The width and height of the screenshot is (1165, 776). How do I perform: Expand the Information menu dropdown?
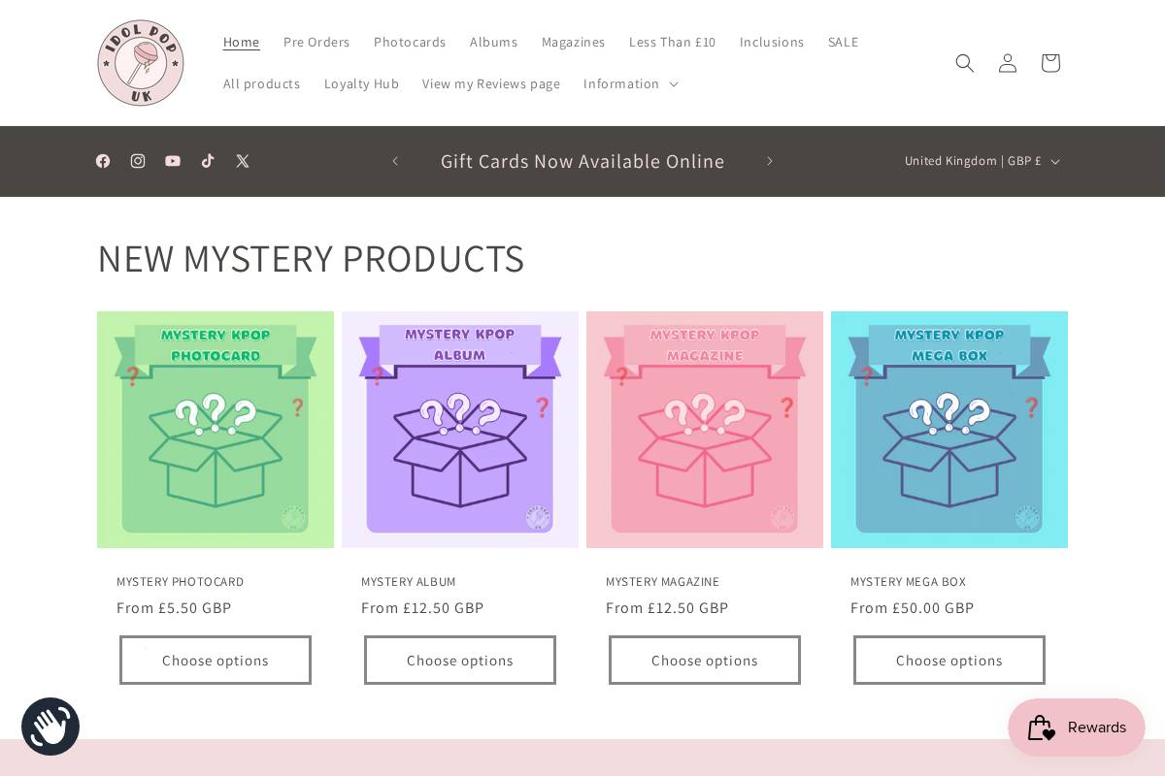[631, 83]
